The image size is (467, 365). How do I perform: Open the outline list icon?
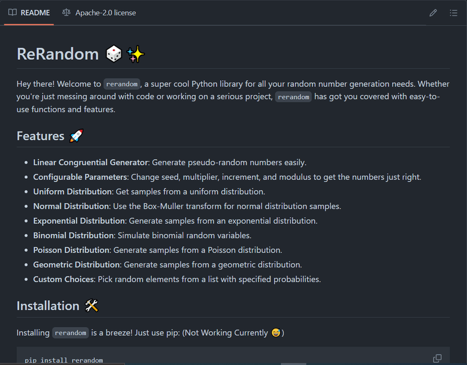453,13
